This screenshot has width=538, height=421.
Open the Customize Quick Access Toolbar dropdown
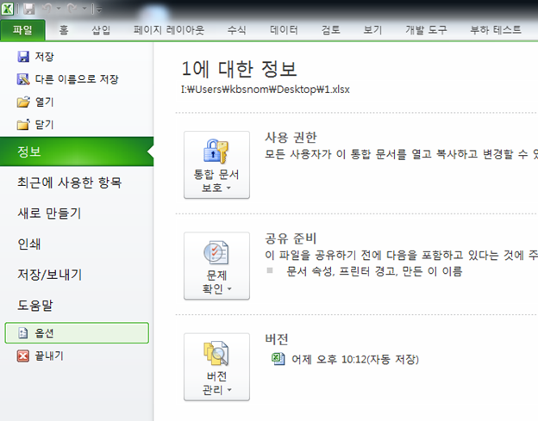pyautogui.click(x=97, y=9)
